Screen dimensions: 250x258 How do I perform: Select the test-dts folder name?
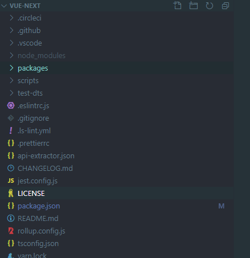(30, 93)
